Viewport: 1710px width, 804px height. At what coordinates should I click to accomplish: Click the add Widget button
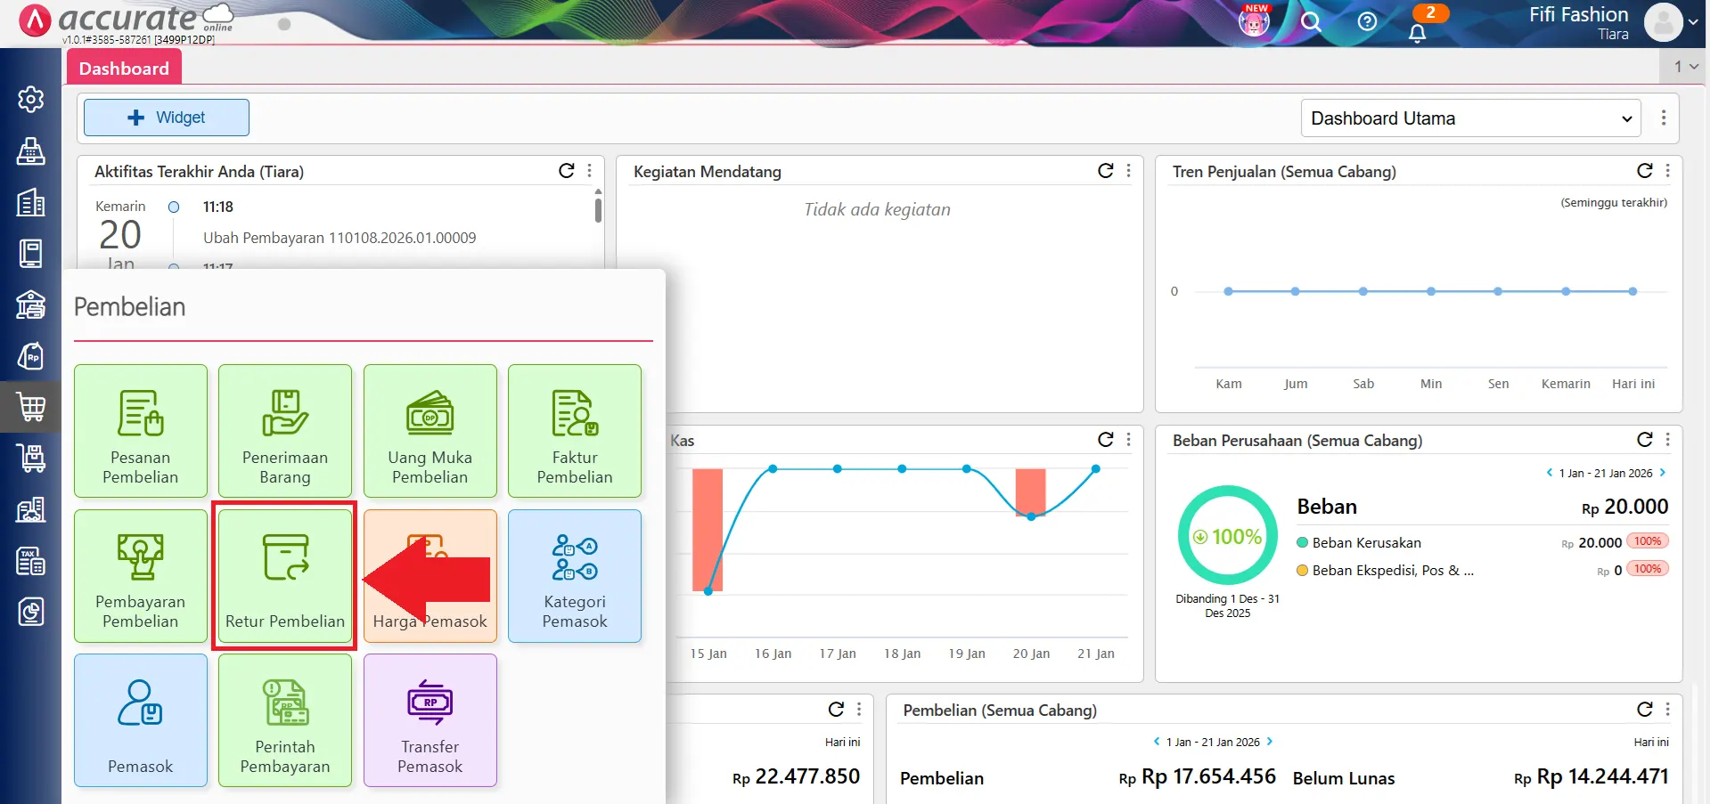point(167,118)
